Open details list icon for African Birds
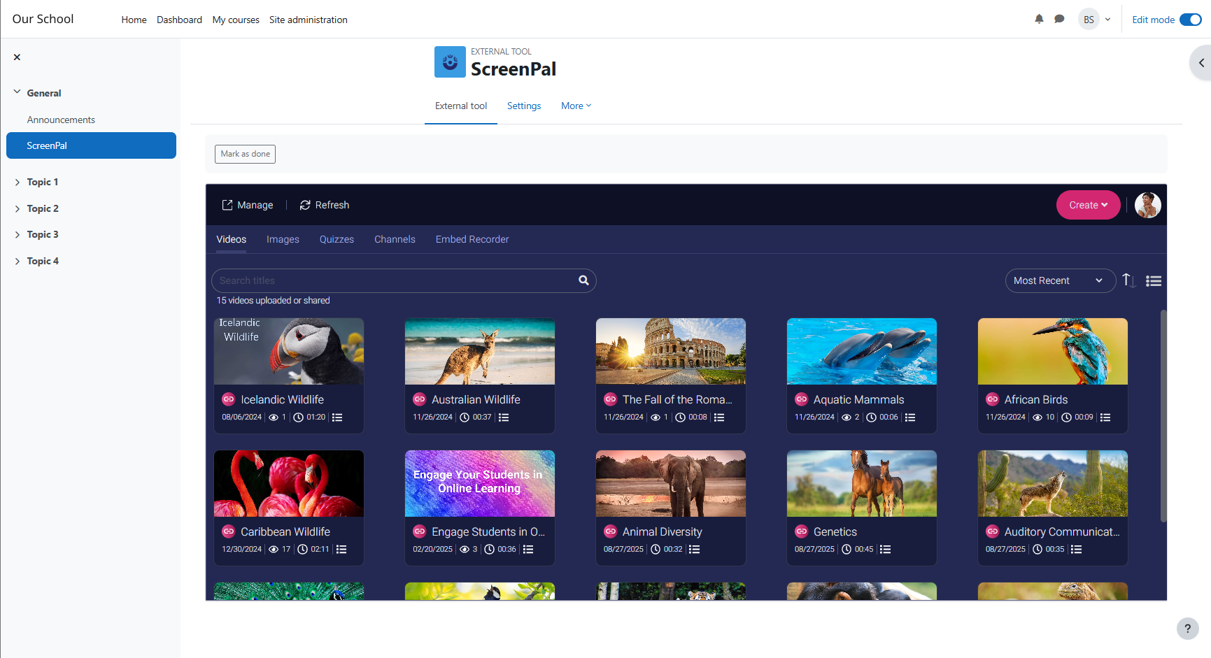The height and width of the screenshot is (658, 1211). pos(1105,417)
